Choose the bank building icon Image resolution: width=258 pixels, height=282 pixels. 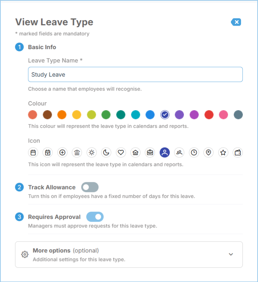pyautogui.click(x=77, y=152)
